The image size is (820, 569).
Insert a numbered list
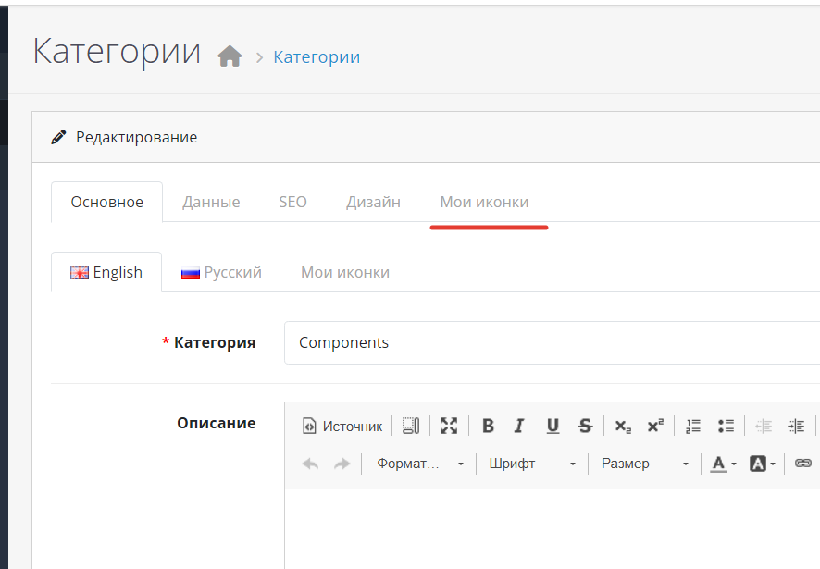coord(693,426)
